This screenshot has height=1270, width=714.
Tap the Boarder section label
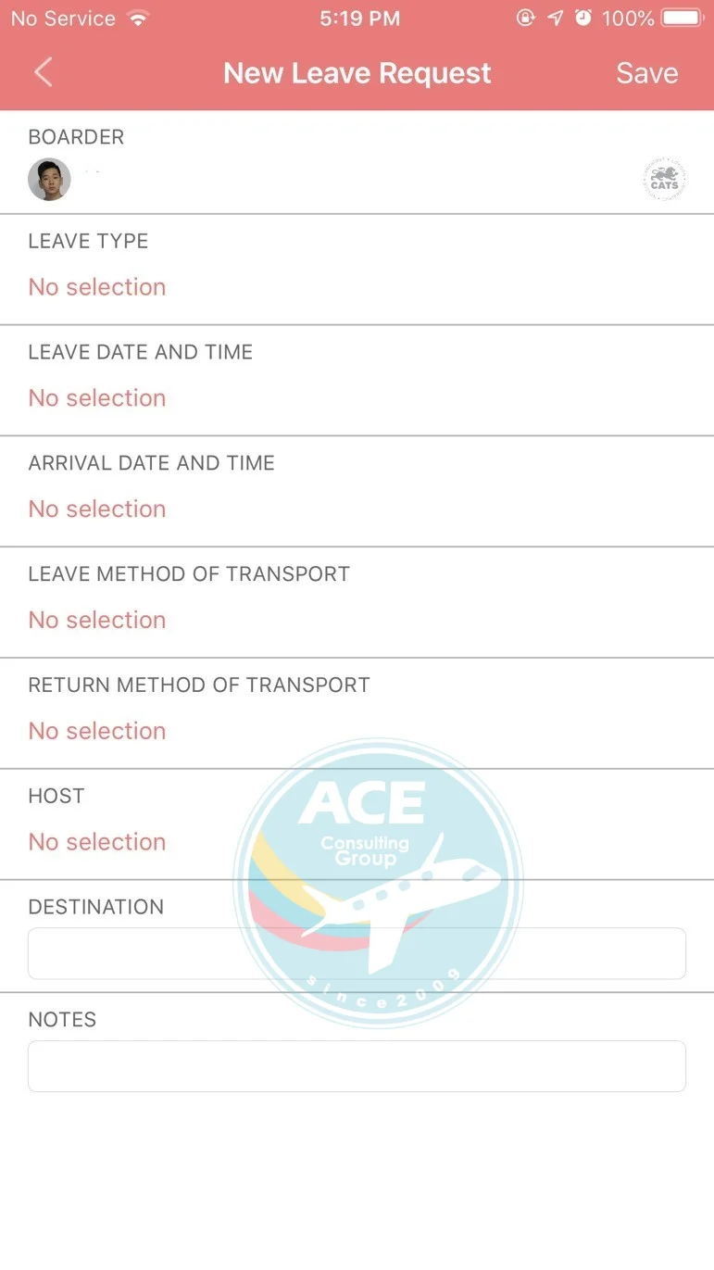click(x=76, y=137)
